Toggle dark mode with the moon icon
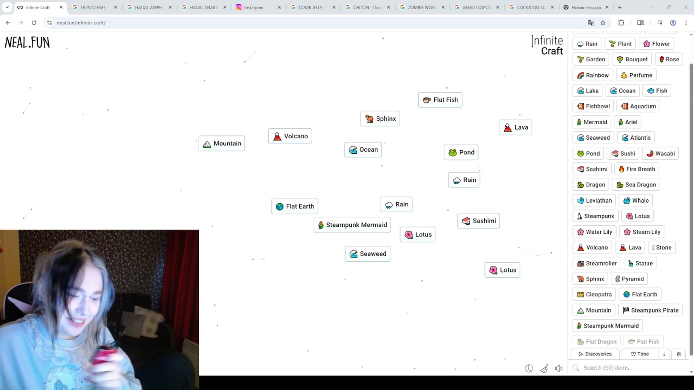This screenshot has height=390, width=694. [x=529, y=368]
